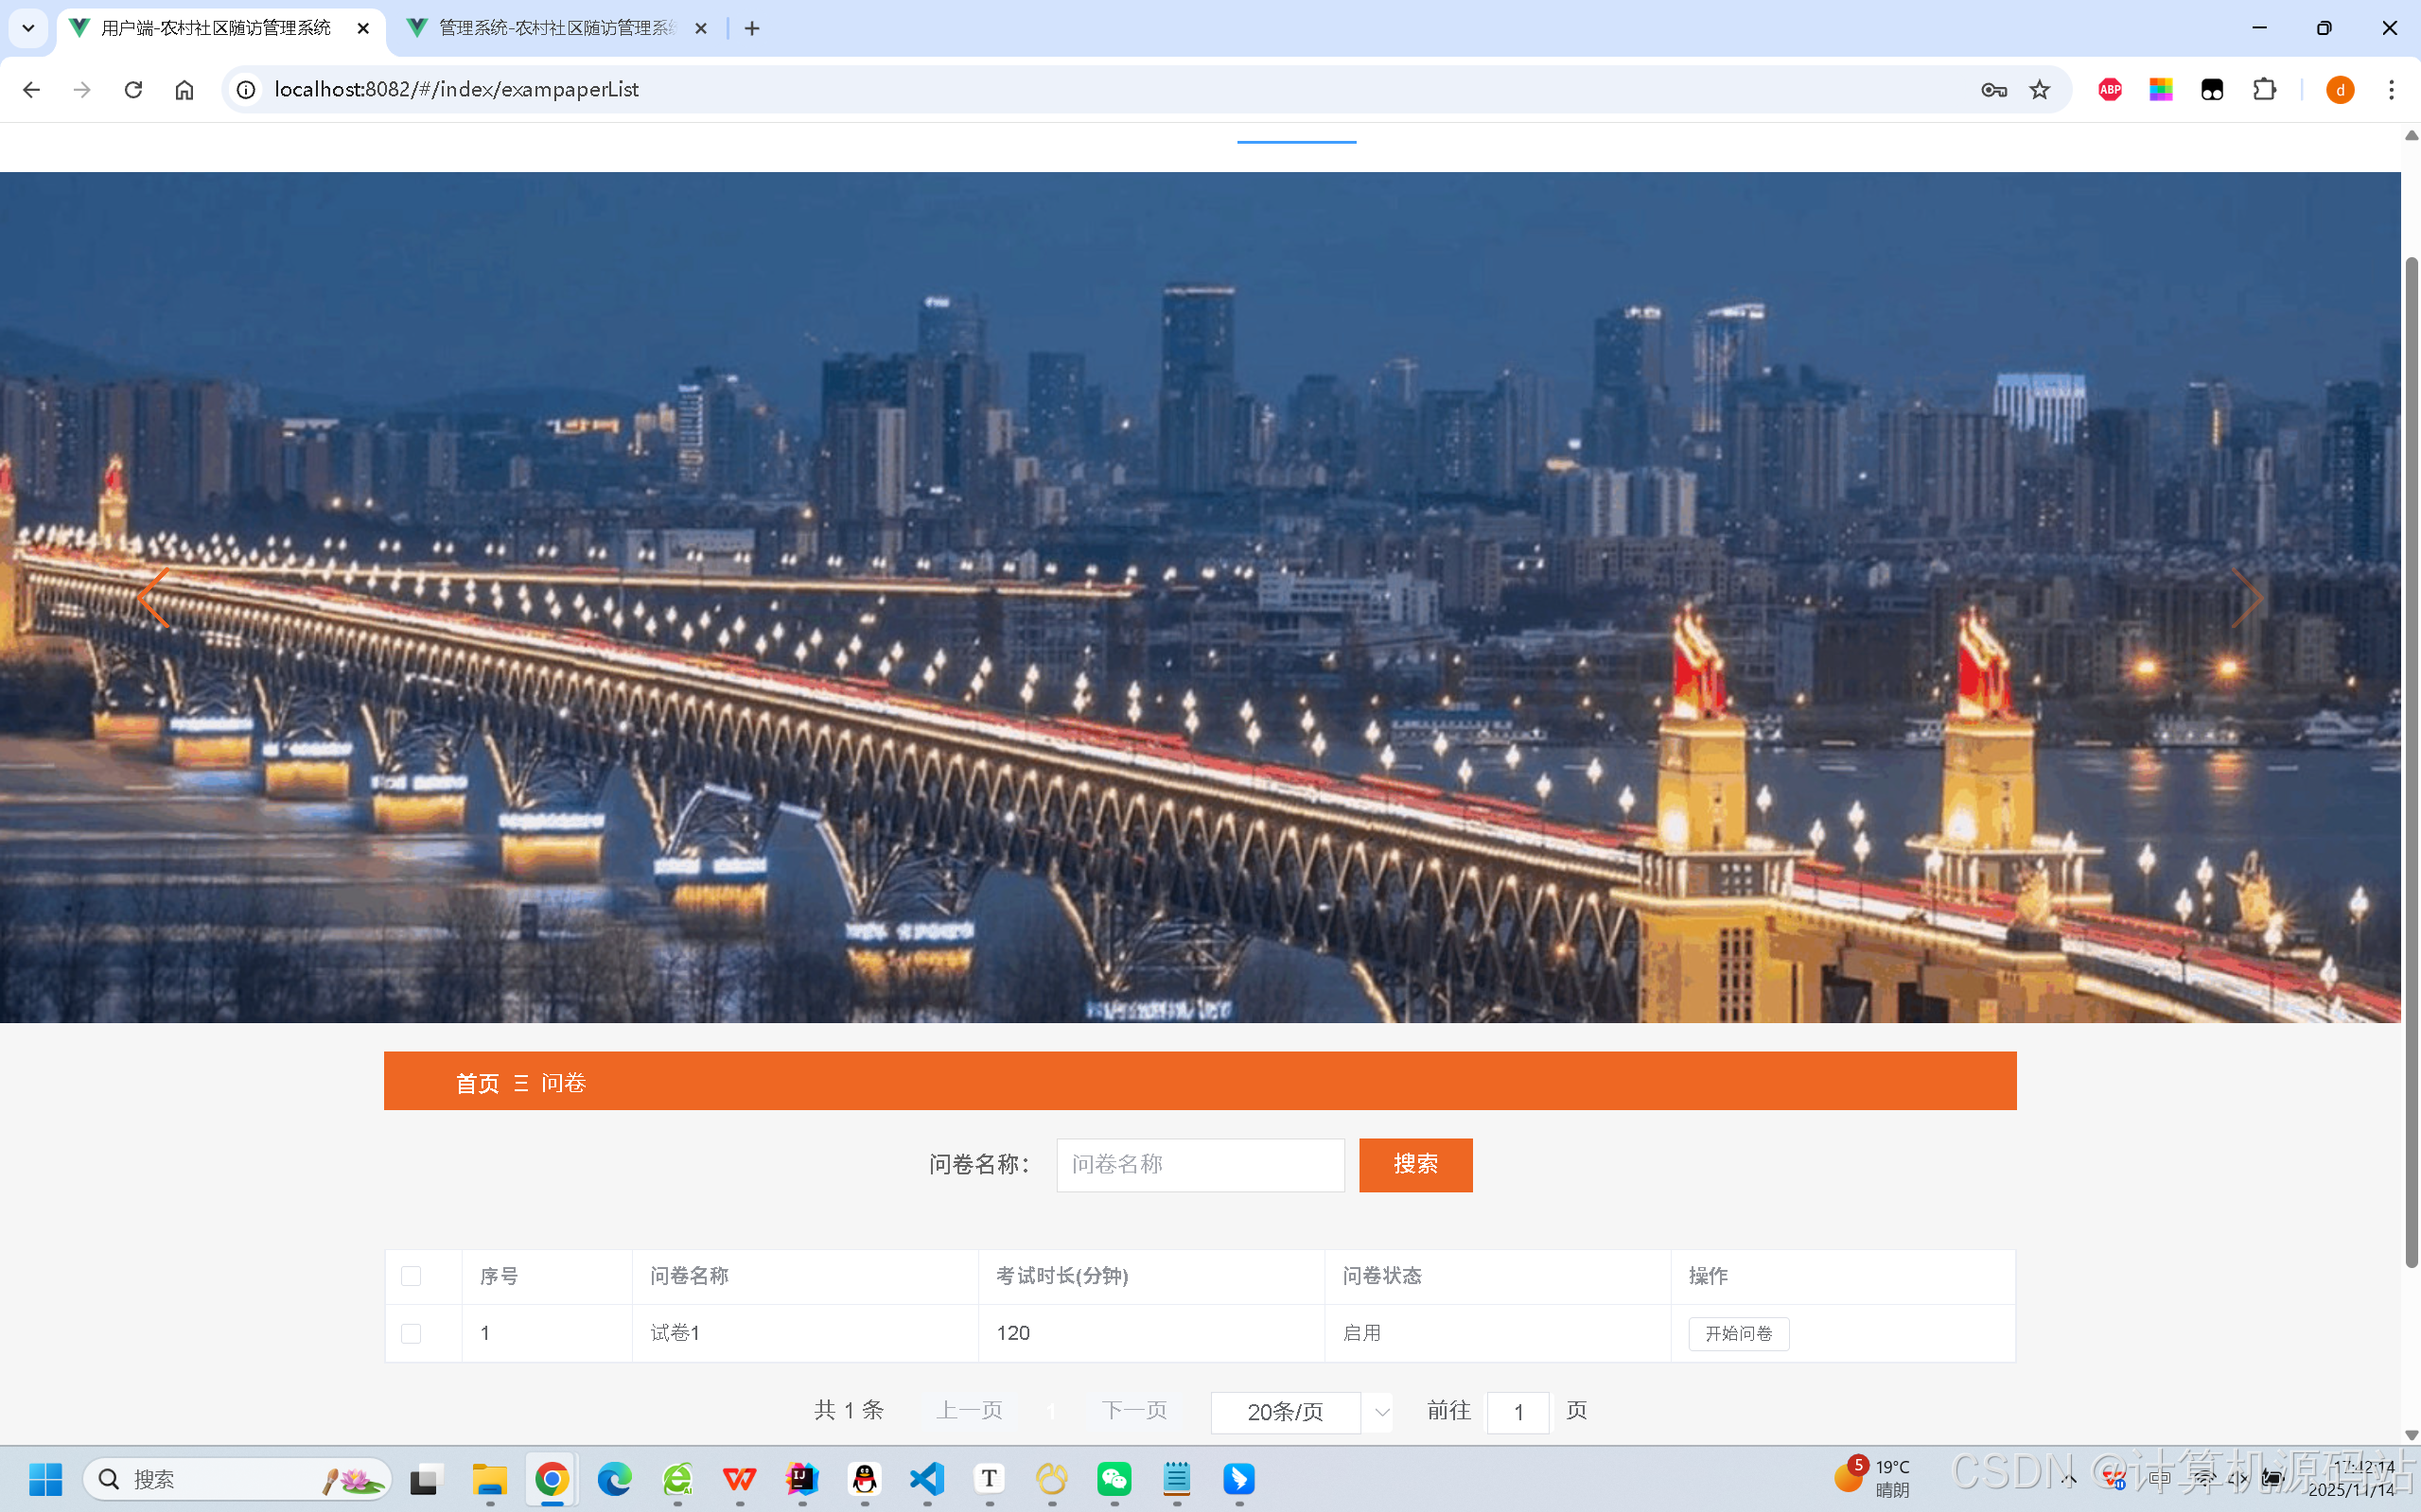2421x1512 pixels.
Task: Open Typora 'T' app from the taskbar
Action: click(990, 1478)
